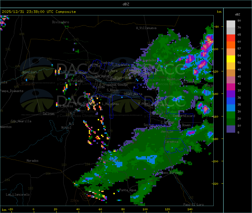Click the light blue 30-35 dBZ legend swatch
This screenshot has width=252, height=213.
pos(231,108)
